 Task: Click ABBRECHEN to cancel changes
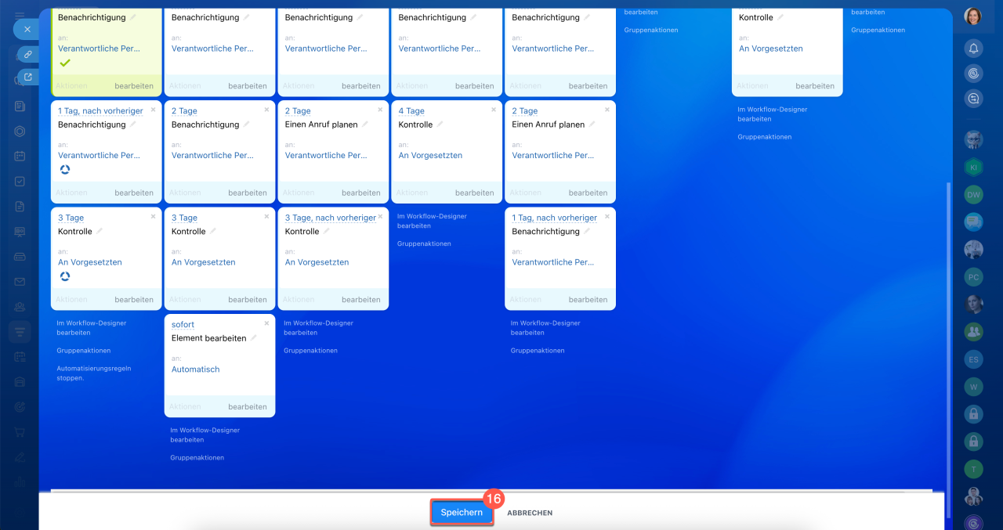click(530, 514)
